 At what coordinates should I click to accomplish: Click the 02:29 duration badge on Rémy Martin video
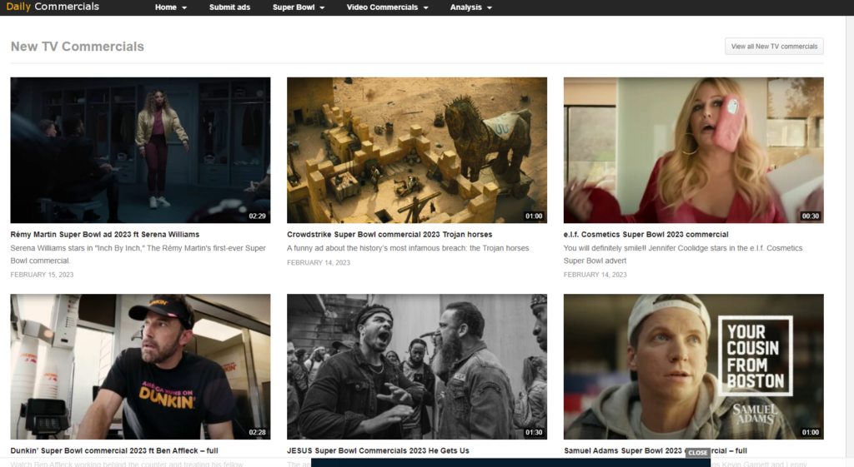point(257,216)
